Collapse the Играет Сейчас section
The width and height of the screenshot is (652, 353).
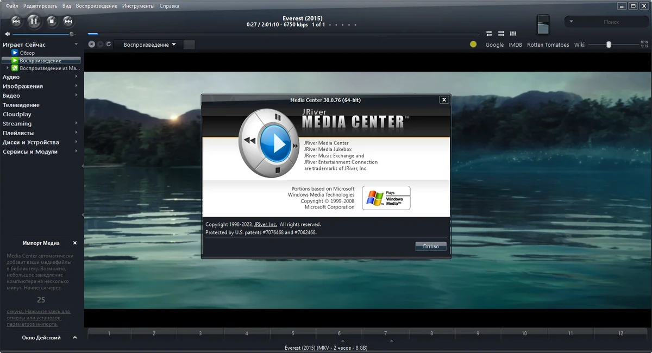click(76, 45)
